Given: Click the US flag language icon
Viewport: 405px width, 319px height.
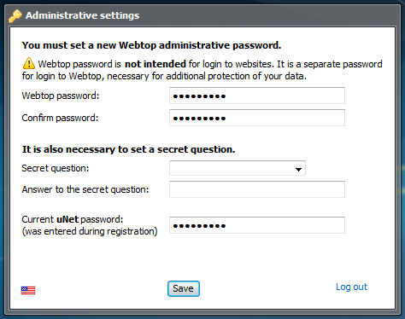Looking at the screenshot, I should [28, 290].
